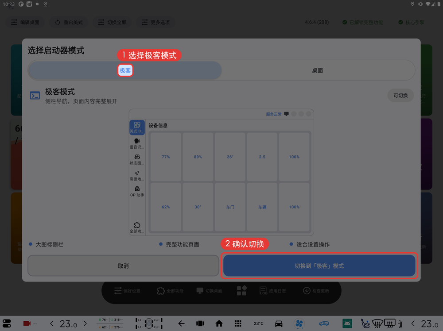Viewport: 443px width, 331px height.
Task: Click the green Android app icon
Action: [x=347, y=323]
